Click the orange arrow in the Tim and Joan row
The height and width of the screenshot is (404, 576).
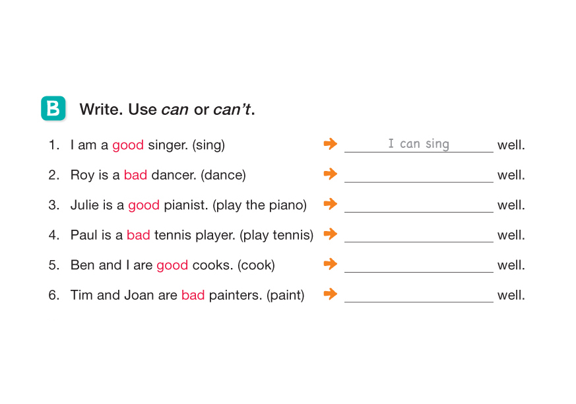[x=331, y=294]
